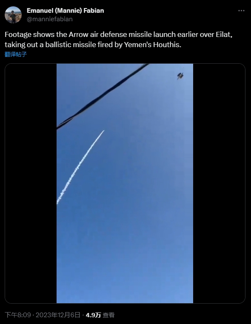View the 4.9万 view count
Viewport: 251px width, 324px height.
[x=93, y=315]
